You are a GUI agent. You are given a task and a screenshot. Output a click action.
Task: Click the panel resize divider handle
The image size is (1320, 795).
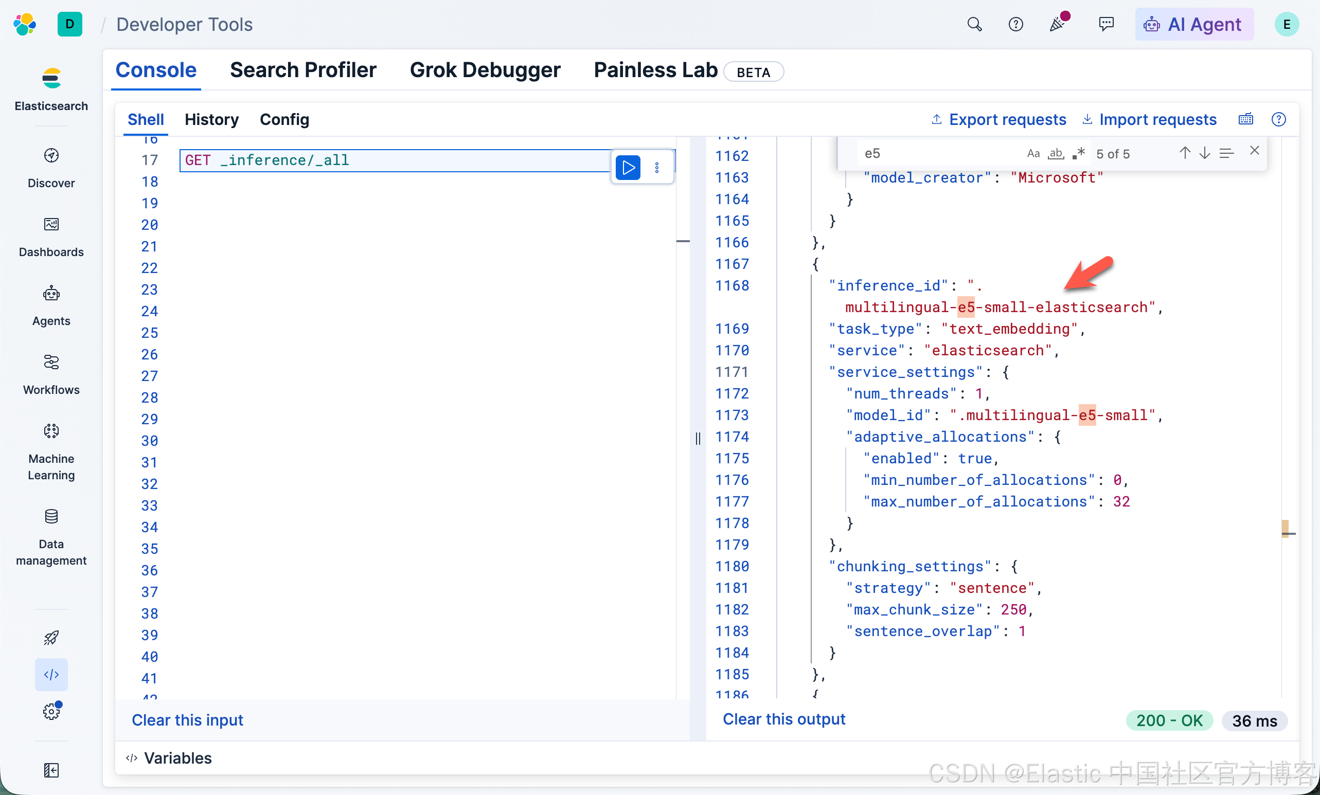(698, 439)
